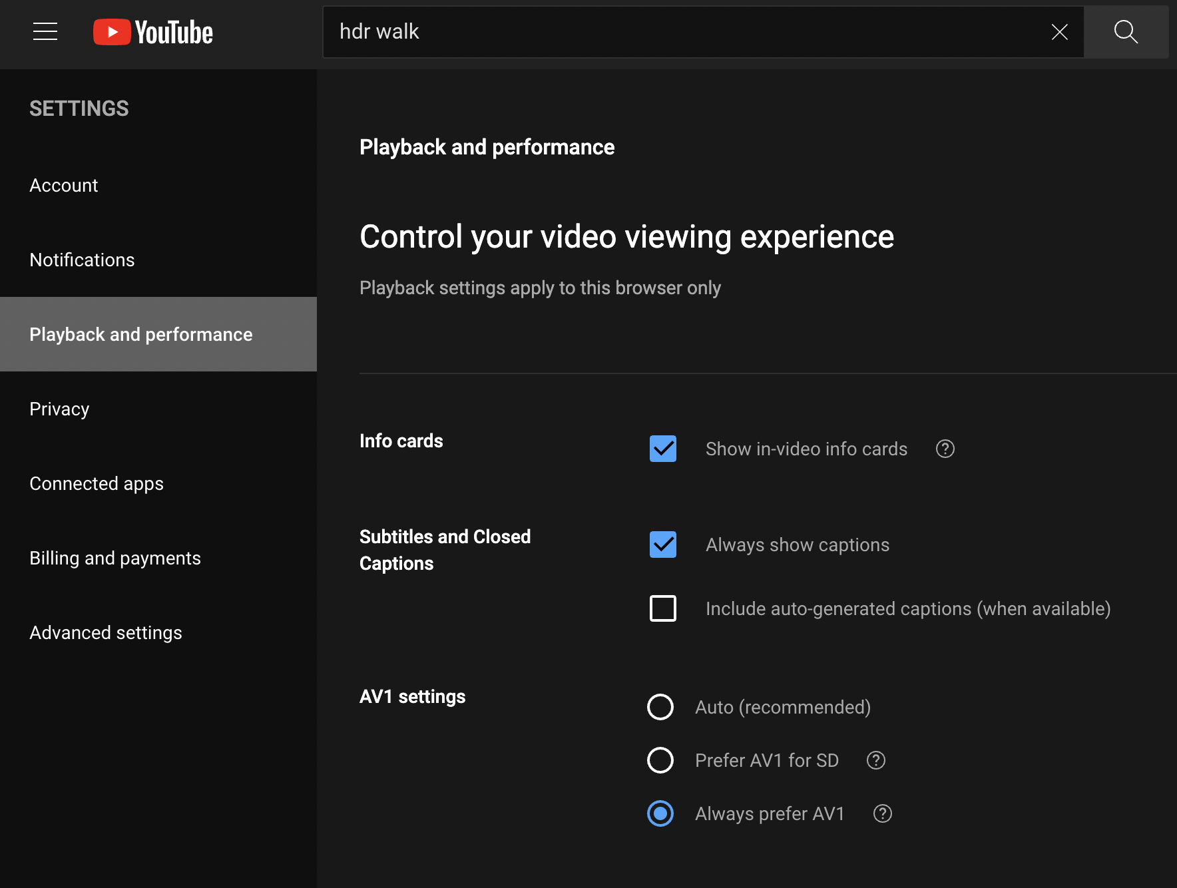Open help icon beside Prefer AV1 for SD
This screenshot has height=888, width=1177.
pyautogui.click(x=875, y=760)
